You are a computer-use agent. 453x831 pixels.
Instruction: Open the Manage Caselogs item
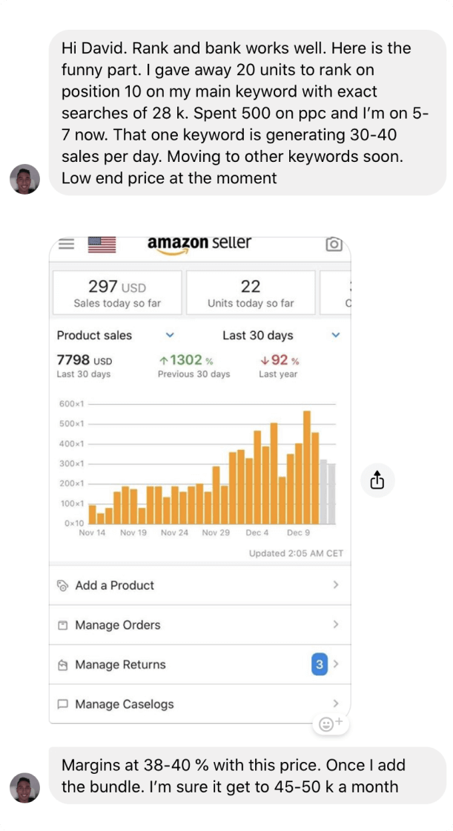pos(124,704)
